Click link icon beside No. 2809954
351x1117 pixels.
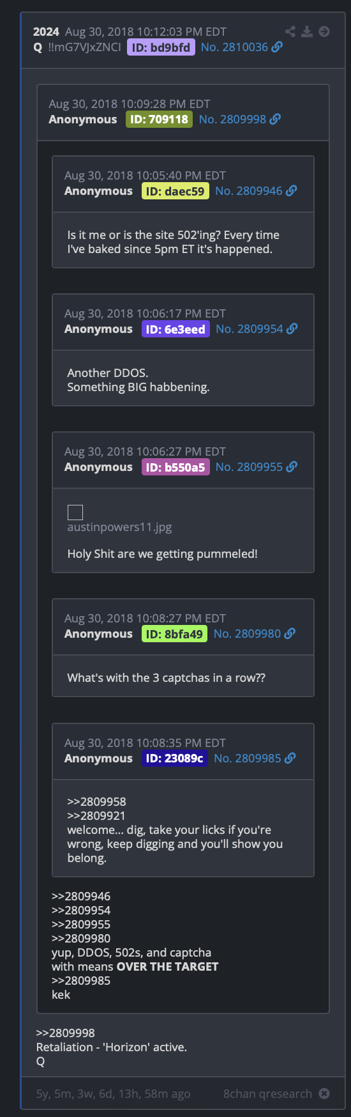click(292, 328)
